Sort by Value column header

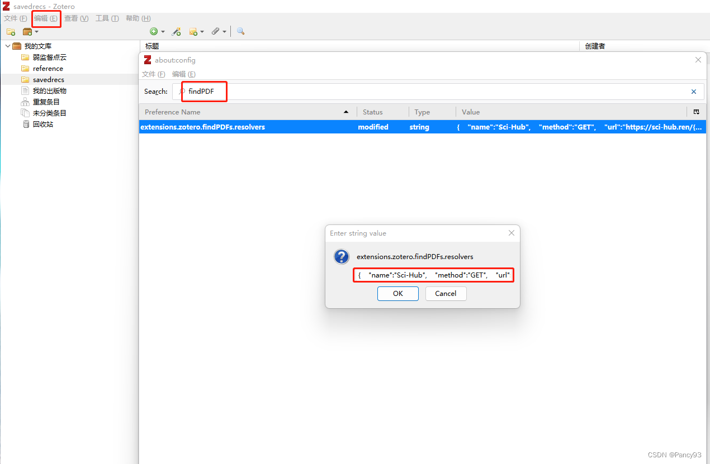[571, 112]
